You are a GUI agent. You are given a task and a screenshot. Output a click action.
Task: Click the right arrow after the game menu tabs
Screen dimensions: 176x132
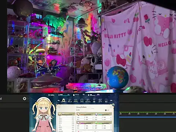(111, 100)
